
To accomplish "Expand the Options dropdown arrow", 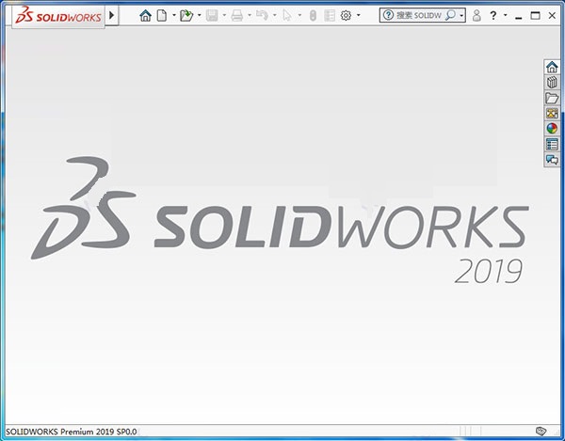I will pyautogui.click(x=358, y=15).
